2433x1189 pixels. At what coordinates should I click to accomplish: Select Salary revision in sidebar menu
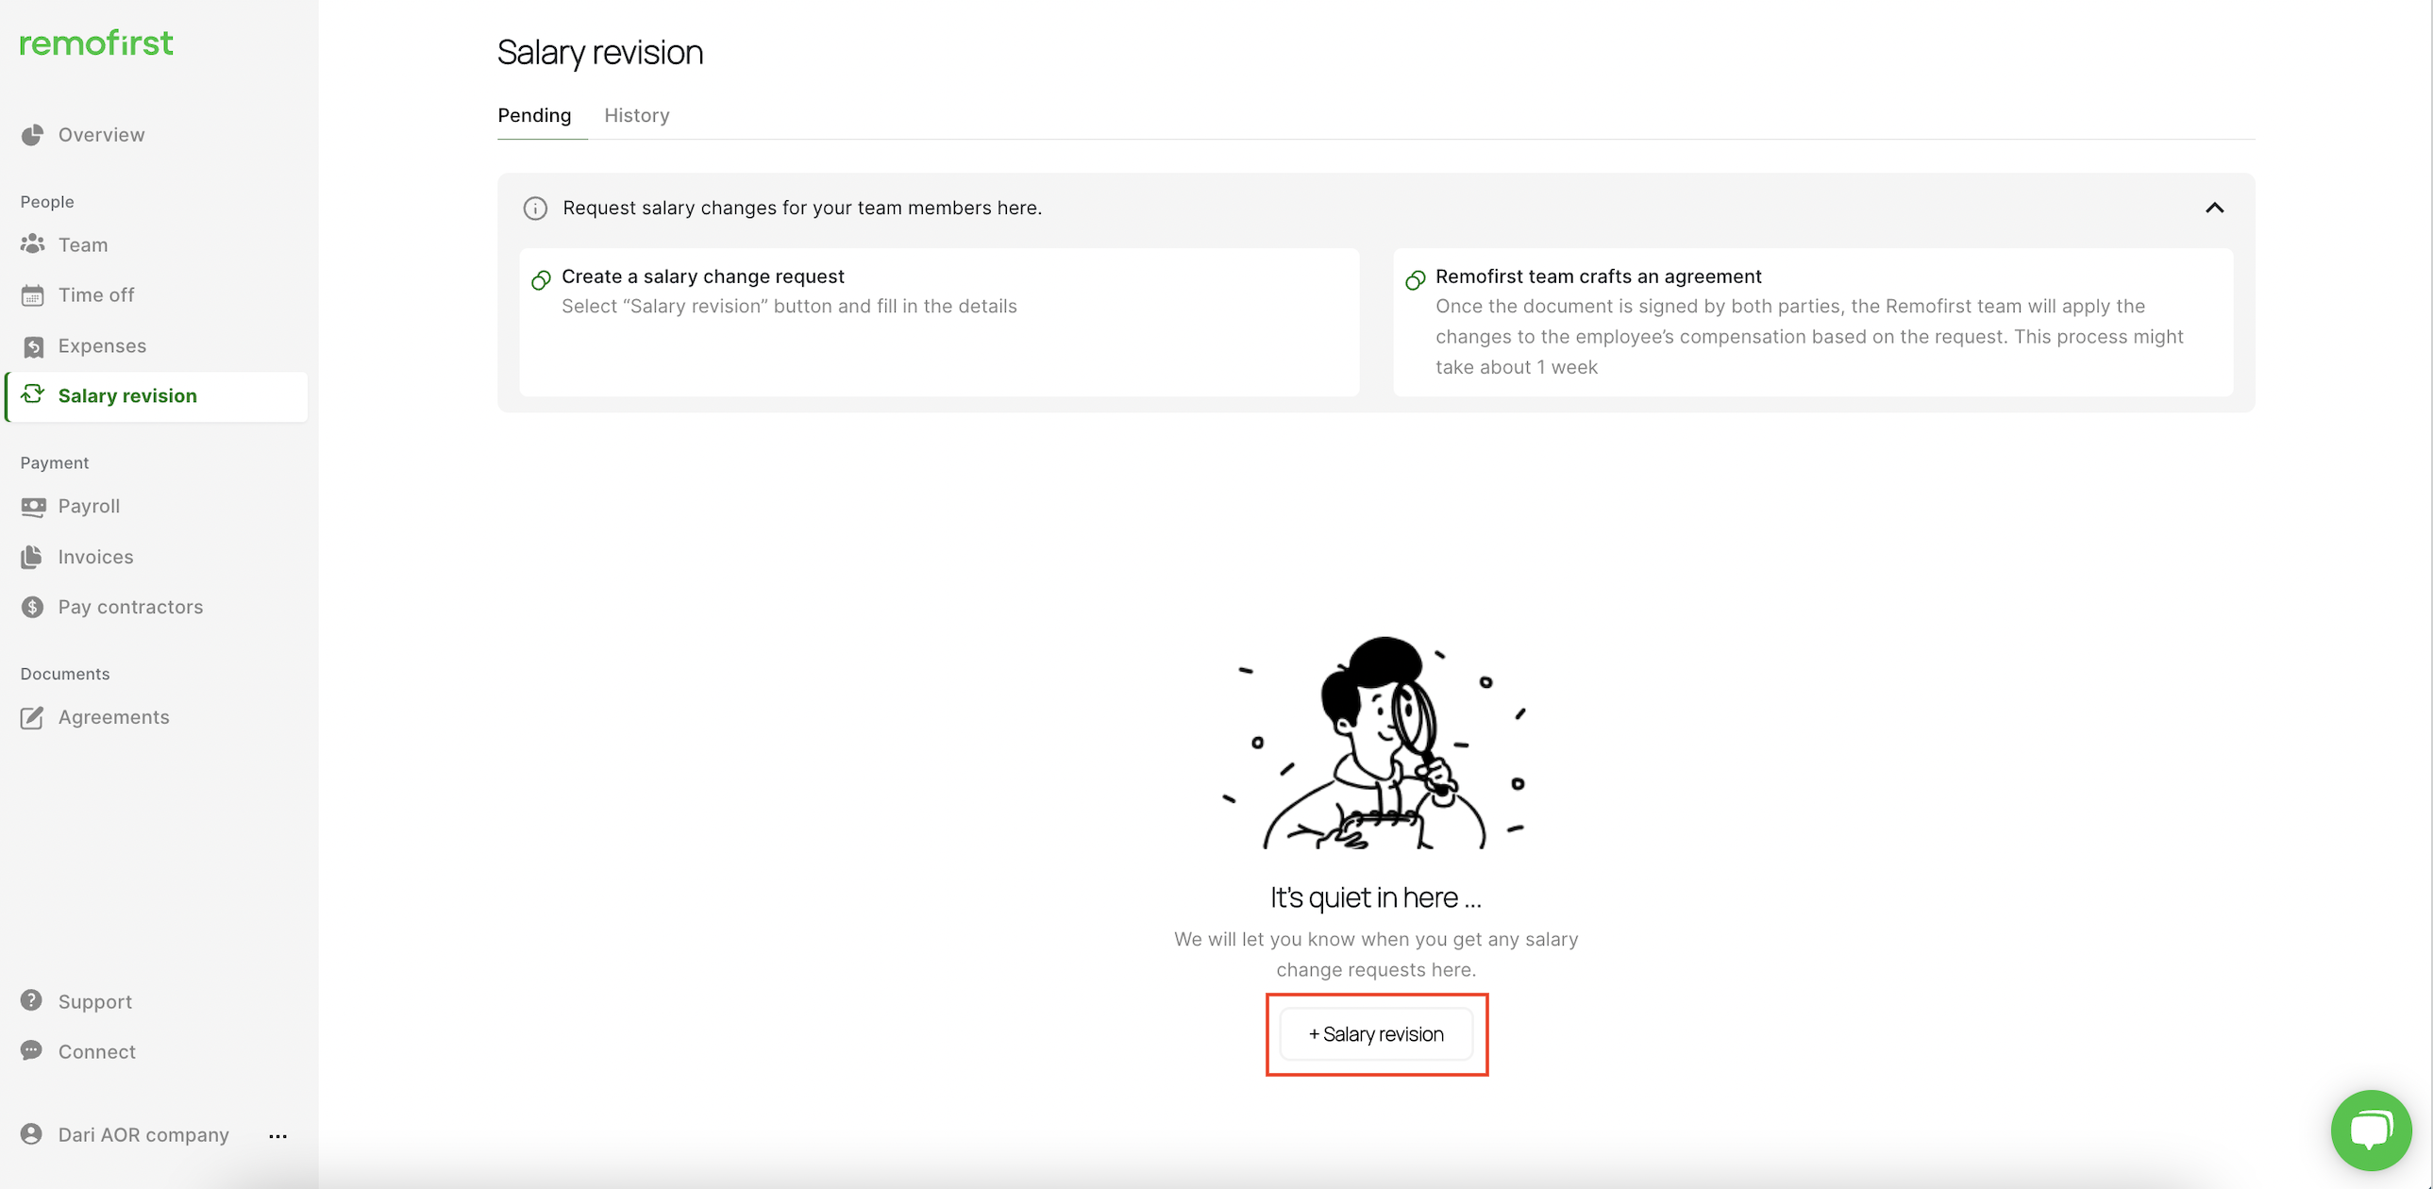click(127, 395)
